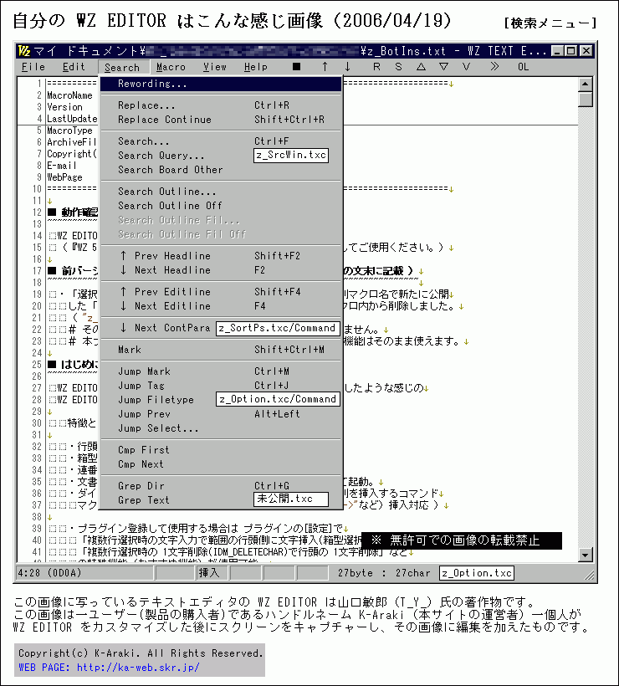Click the scrollbar up arrow
The width and height of the screenshot is (619, 686).
pos(585,84)
